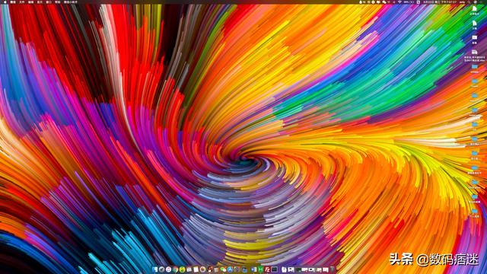Image resolution: width=487 pixels, height=274 pixels.
Task: Open Finder from the Dock
Action: (154, 269)
